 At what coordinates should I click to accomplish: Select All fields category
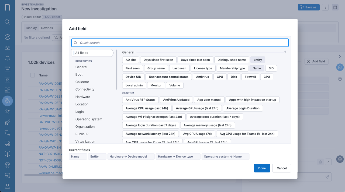click(x=92, y=53)
